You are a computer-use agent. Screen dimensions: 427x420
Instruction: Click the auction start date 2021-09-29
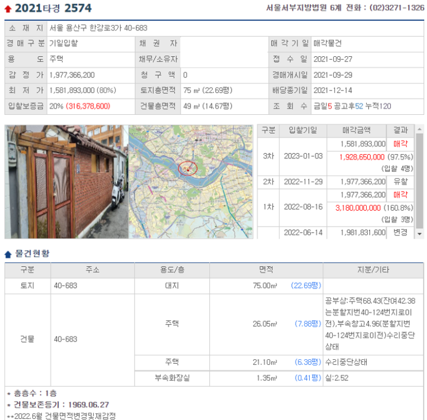(333, 75)
